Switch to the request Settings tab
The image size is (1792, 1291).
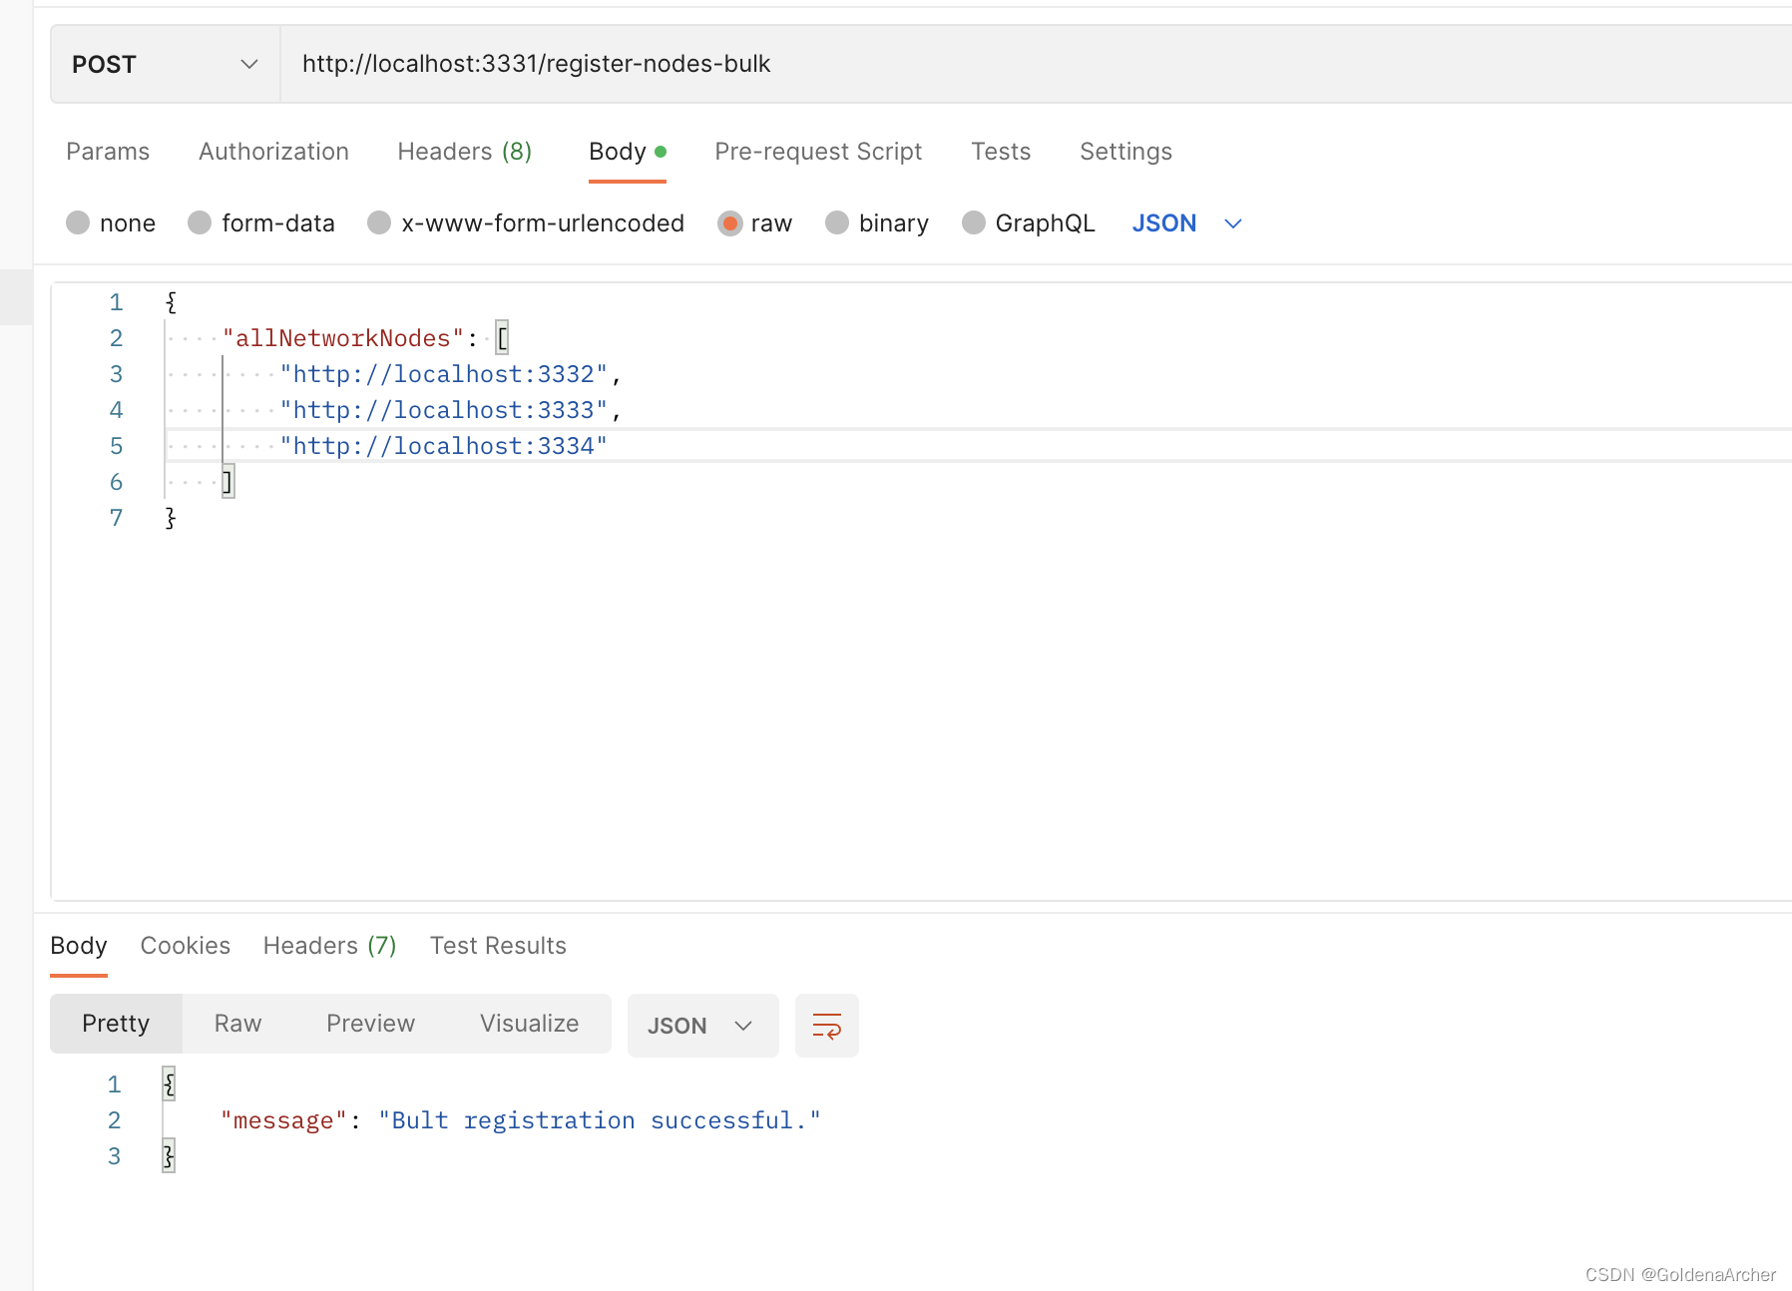pos(1125,152)
